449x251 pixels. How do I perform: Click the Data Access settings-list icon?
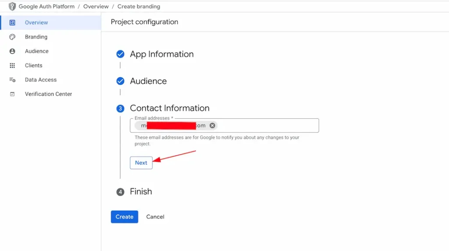coord(12,80)
